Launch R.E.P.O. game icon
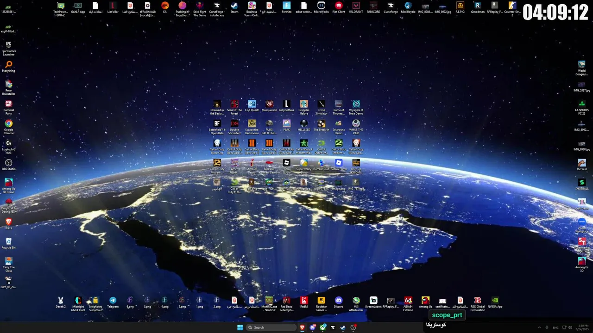The height and width of the screenshot is (333, 593). [x=460, y=8]
